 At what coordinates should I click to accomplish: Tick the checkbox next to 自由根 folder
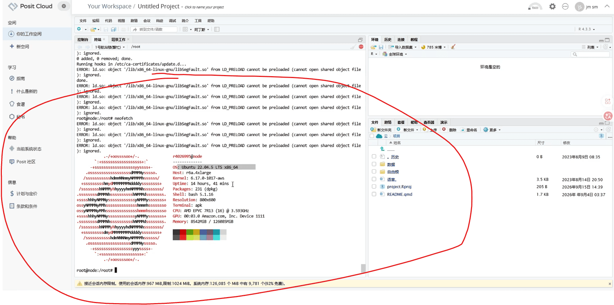[x=374, y=172]
